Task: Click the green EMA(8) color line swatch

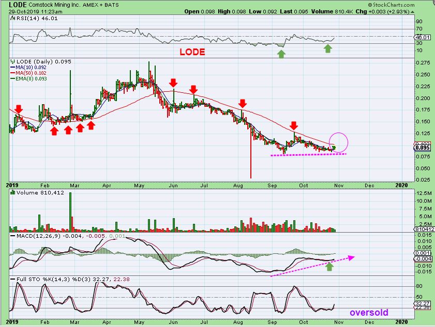Action: tap(13, 78)
